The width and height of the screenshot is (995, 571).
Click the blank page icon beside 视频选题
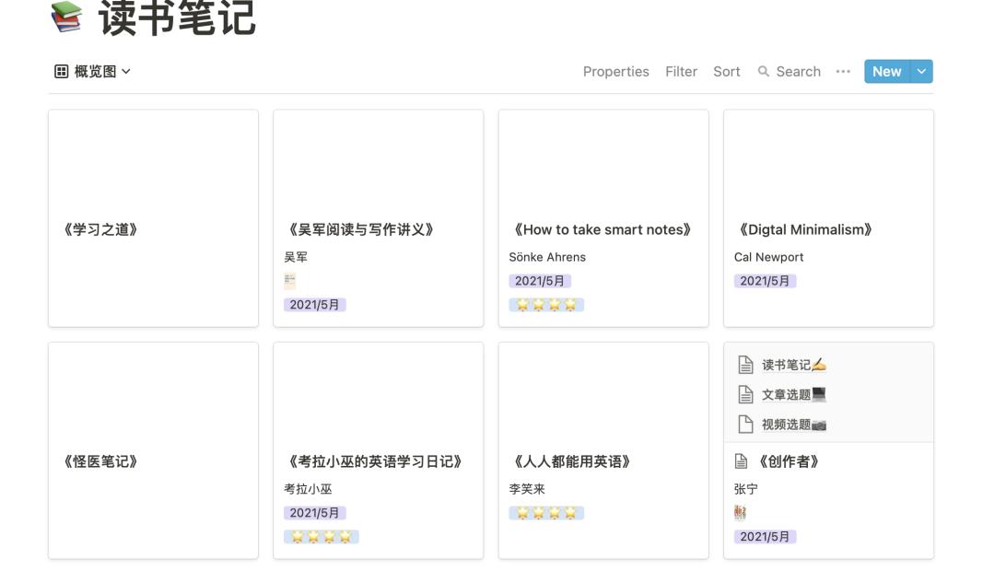click(x=745, y=425)
